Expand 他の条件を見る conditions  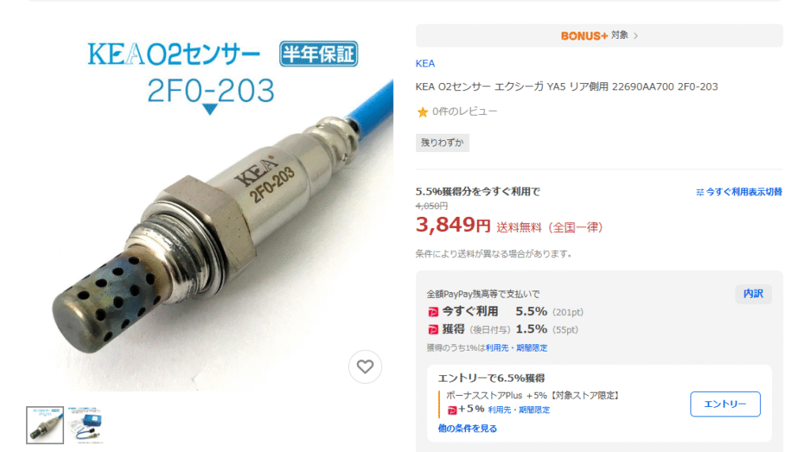click(x=467, y=428)
